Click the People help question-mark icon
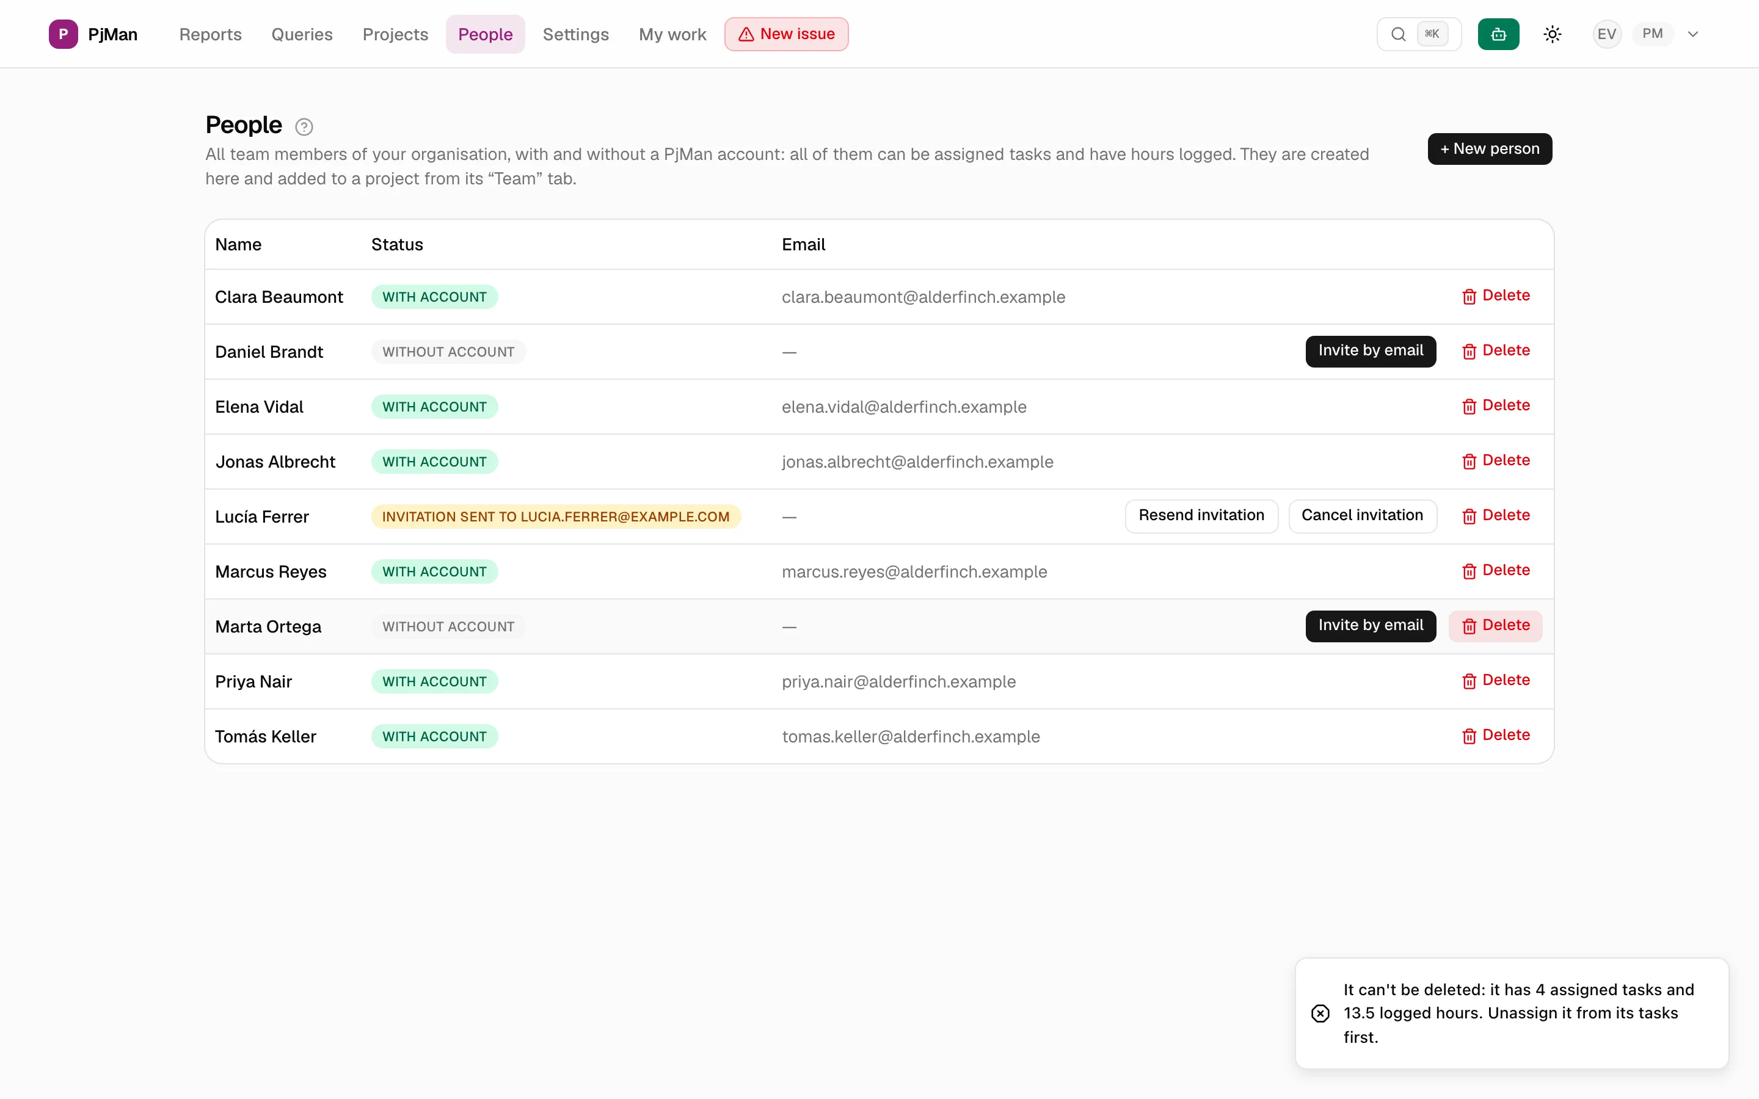This screenshot has height=1099, width=1759. click(x=304, y=127)
